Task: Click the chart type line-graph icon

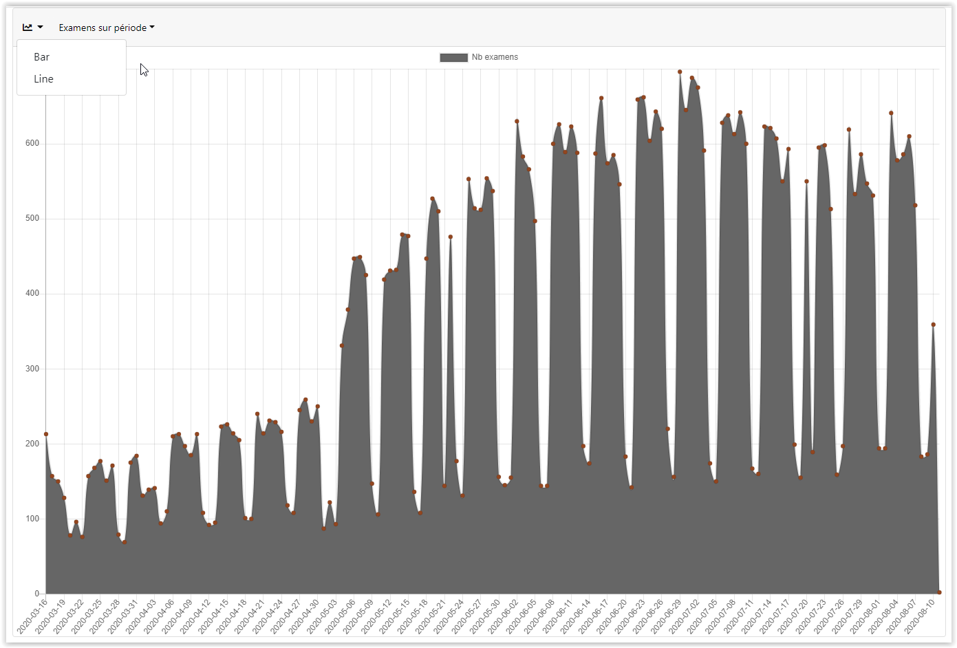Action: point(28,28)
